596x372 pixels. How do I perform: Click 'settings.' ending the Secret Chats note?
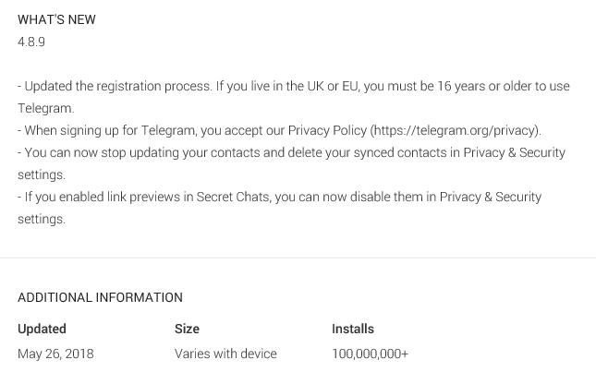point(42,219)
